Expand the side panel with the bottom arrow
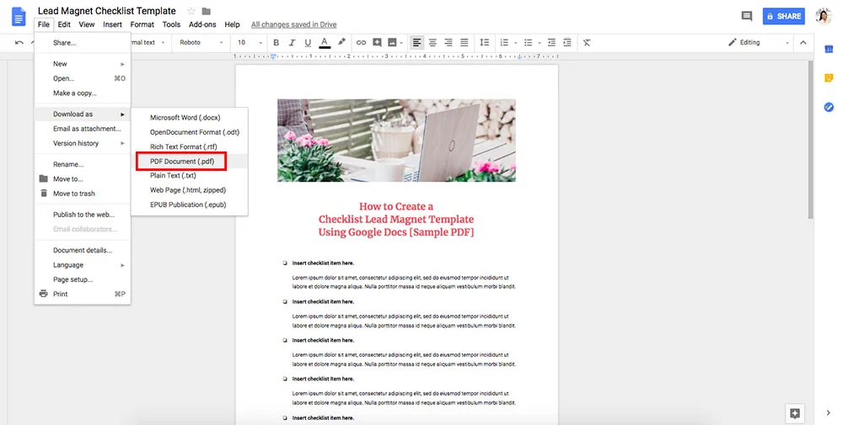843x425 pixels. (x=828, y=413)
